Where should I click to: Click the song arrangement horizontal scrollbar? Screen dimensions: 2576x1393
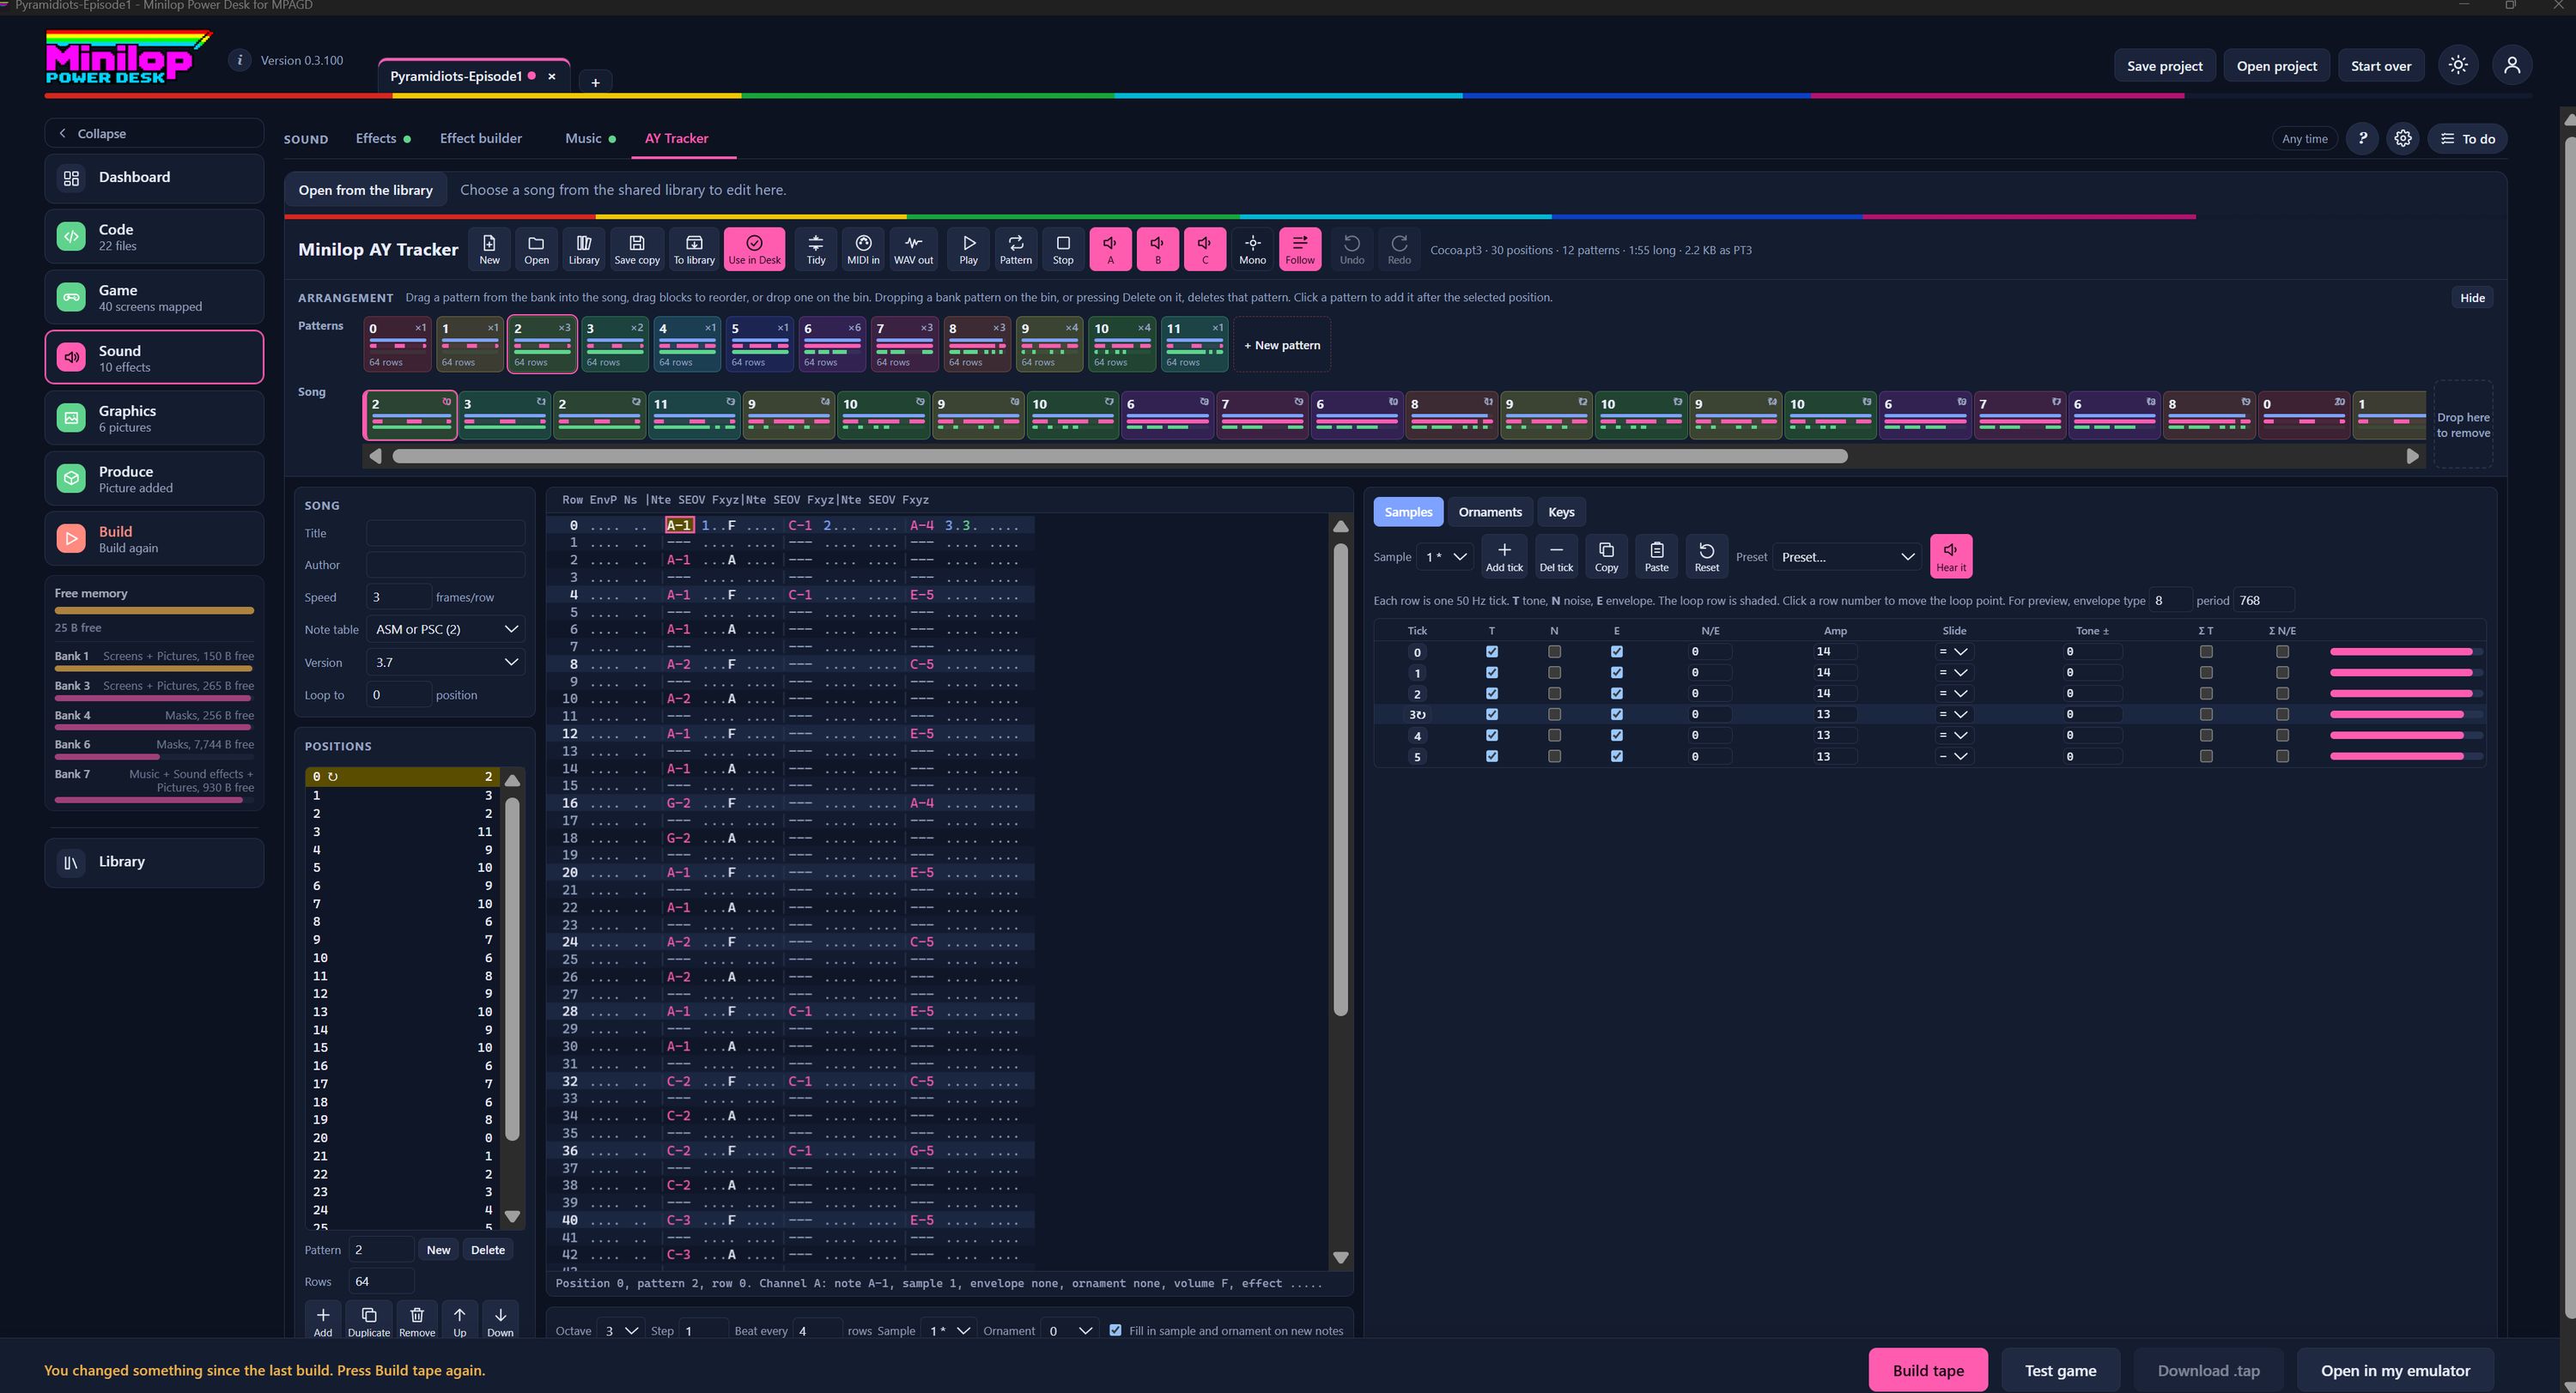(x=1119, y=456)
